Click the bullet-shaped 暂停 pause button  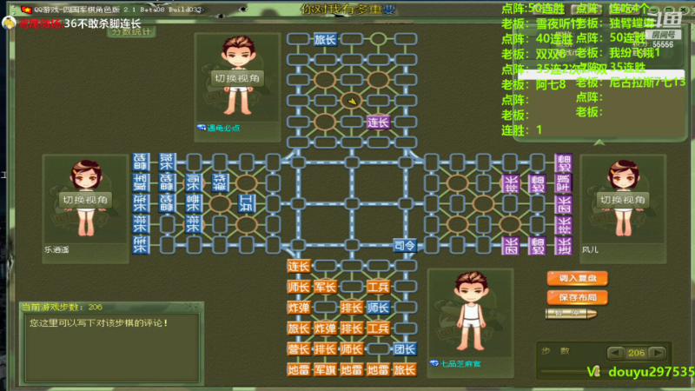click(571, 314)
